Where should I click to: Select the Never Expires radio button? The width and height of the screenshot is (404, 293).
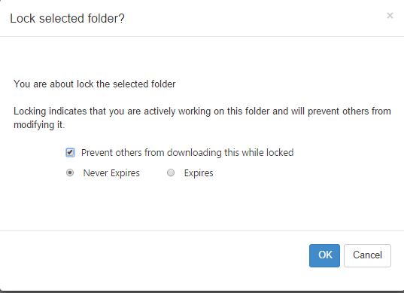[x=70, y=172]
